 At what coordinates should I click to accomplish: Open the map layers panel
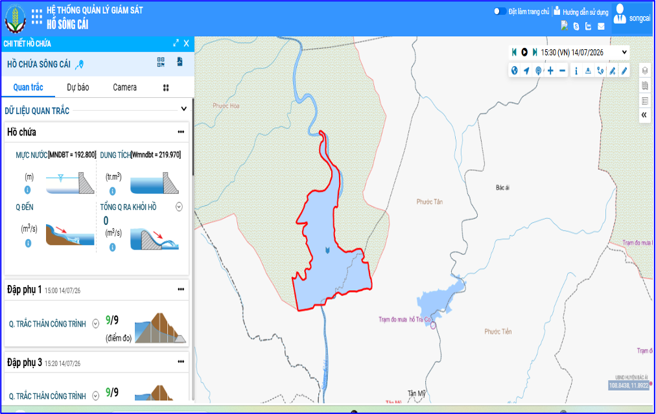pyautogui.click(x=645, y=70)
